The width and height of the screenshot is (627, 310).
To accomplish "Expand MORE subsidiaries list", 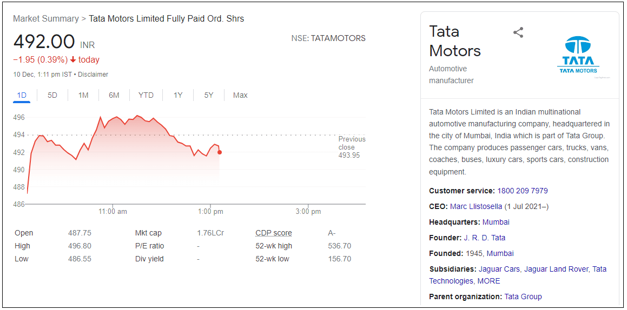I will (x=489, y=281).
